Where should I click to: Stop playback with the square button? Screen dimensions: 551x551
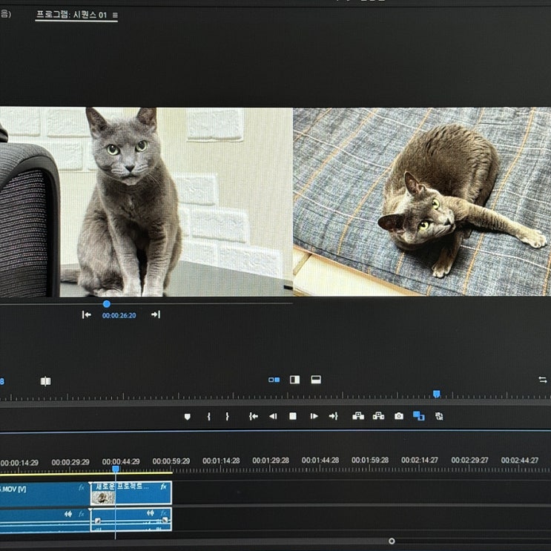click(293, 417)
